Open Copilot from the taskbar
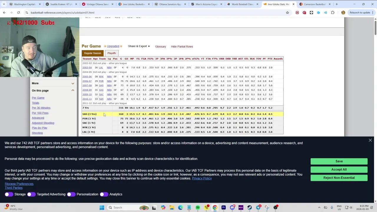Image resolution: width=377 pixels, height=212 pixels. tap(163, 208)
